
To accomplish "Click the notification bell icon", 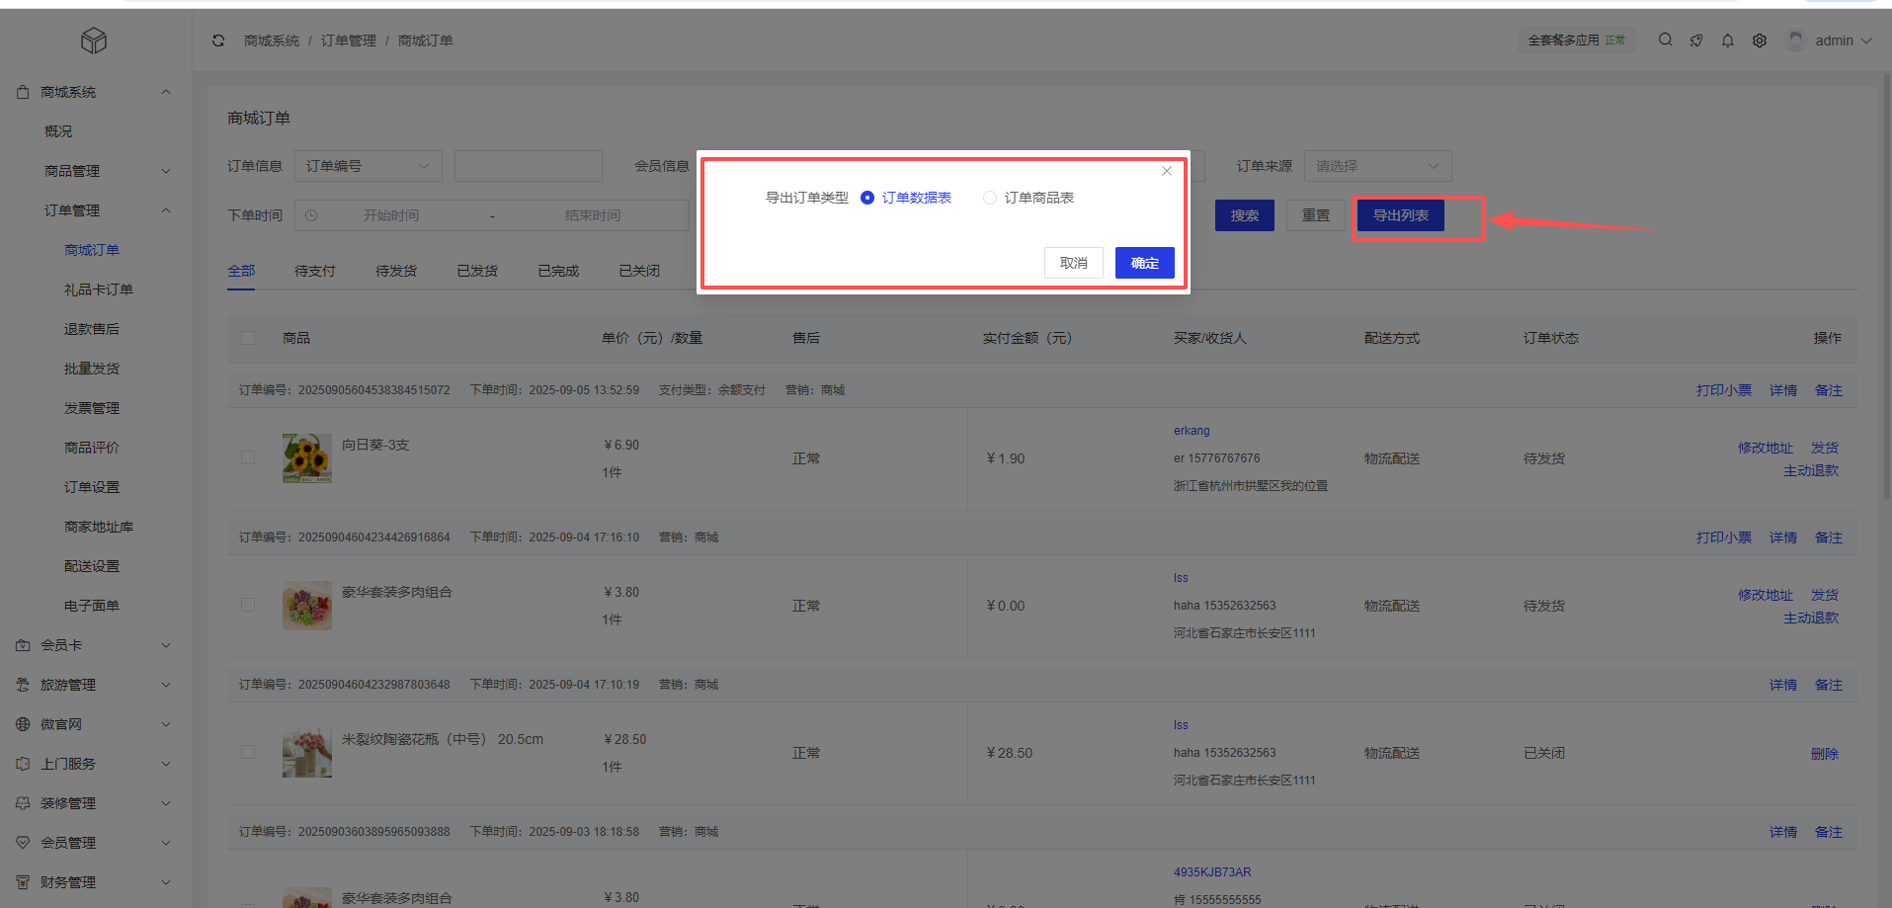I will click(1727, 41).
